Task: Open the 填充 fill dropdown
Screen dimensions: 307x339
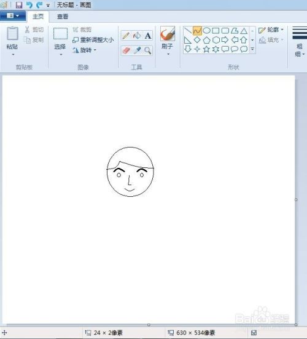Action: (271, 40)
